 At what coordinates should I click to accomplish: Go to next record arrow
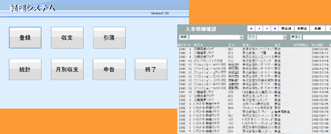[267, 29]
